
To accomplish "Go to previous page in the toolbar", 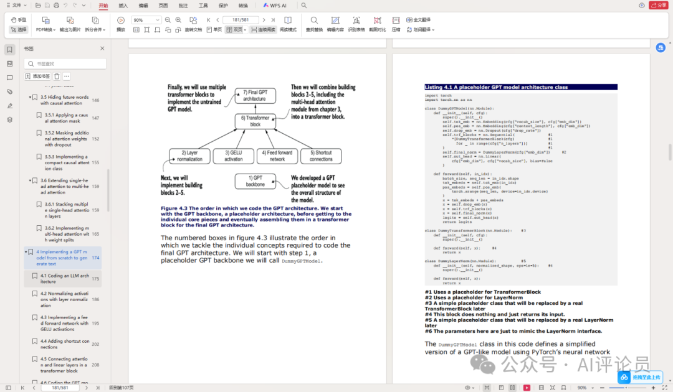I will tap(217, 20).
